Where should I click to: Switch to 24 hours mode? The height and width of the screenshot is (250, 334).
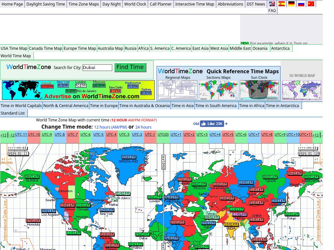click(x=144, y=127)
